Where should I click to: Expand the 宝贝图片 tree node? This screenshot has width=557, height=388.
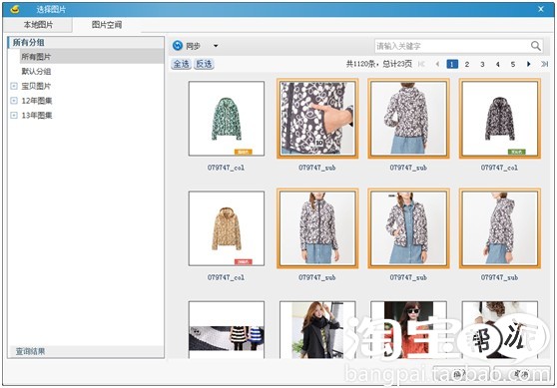(14, 86)
